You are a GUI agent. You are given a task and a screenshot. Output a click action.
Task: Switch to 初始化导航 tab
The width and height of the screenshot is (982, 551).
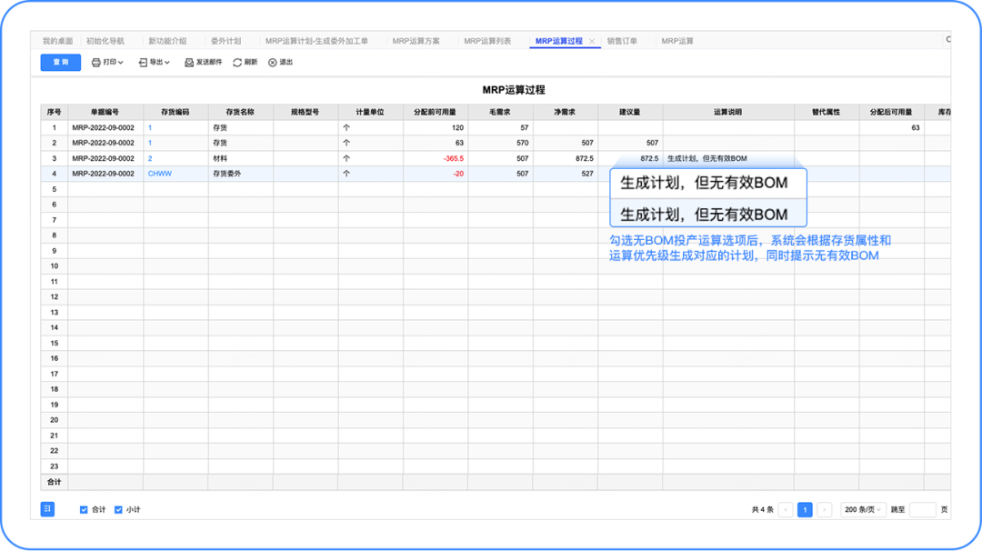(105, 41)
